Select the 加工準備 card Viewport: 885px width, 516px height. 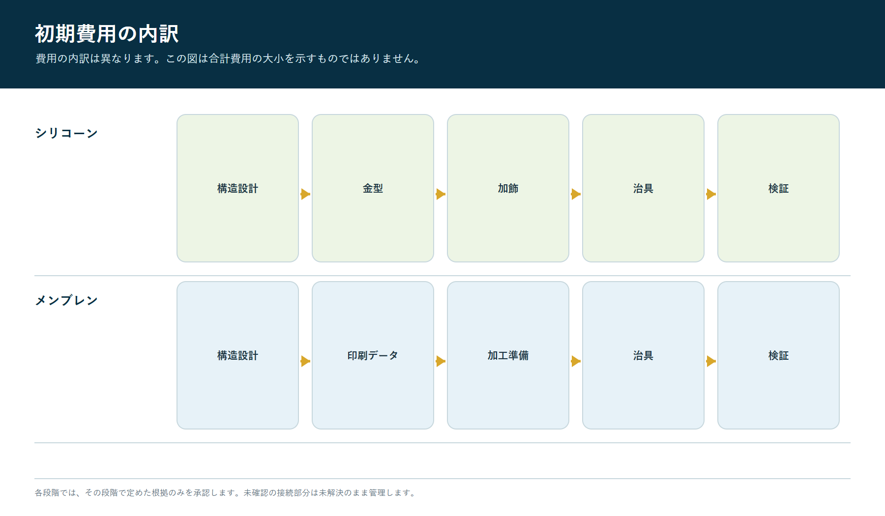coord(508,355)
